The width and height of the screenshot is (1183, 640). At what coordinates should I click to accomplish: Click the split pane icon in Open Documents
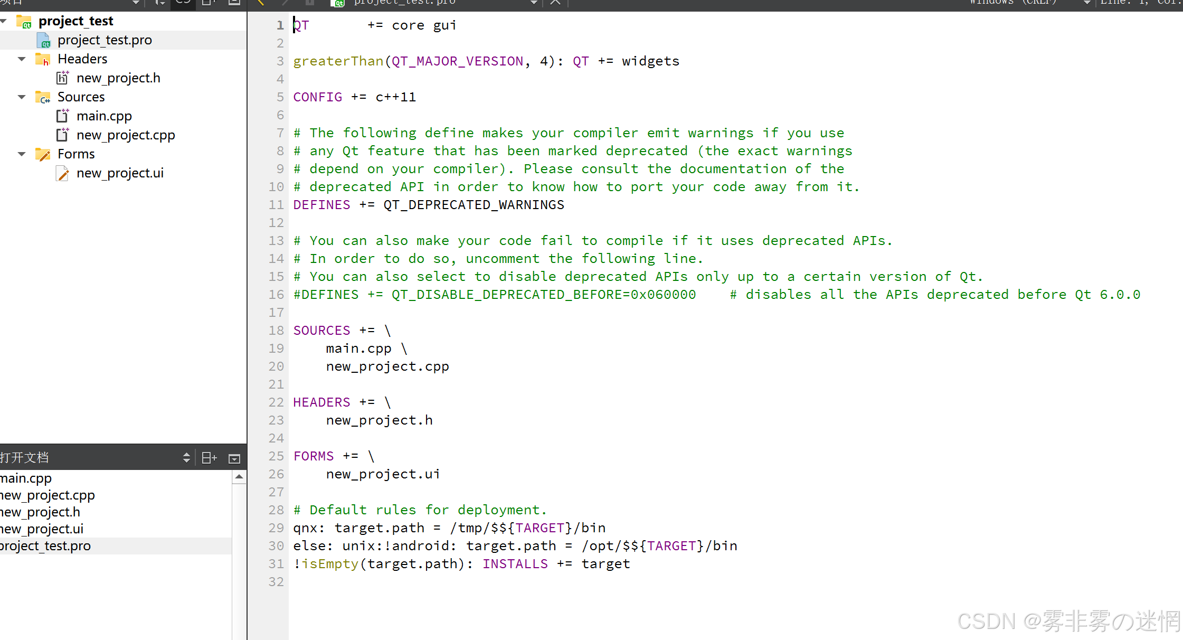click(209, 458)
